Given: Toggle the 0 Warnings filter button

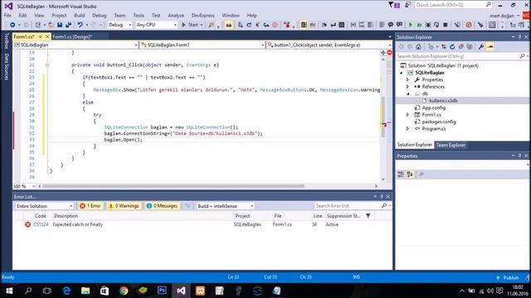Looking at the screenshot, I should (x=124, y=206).
